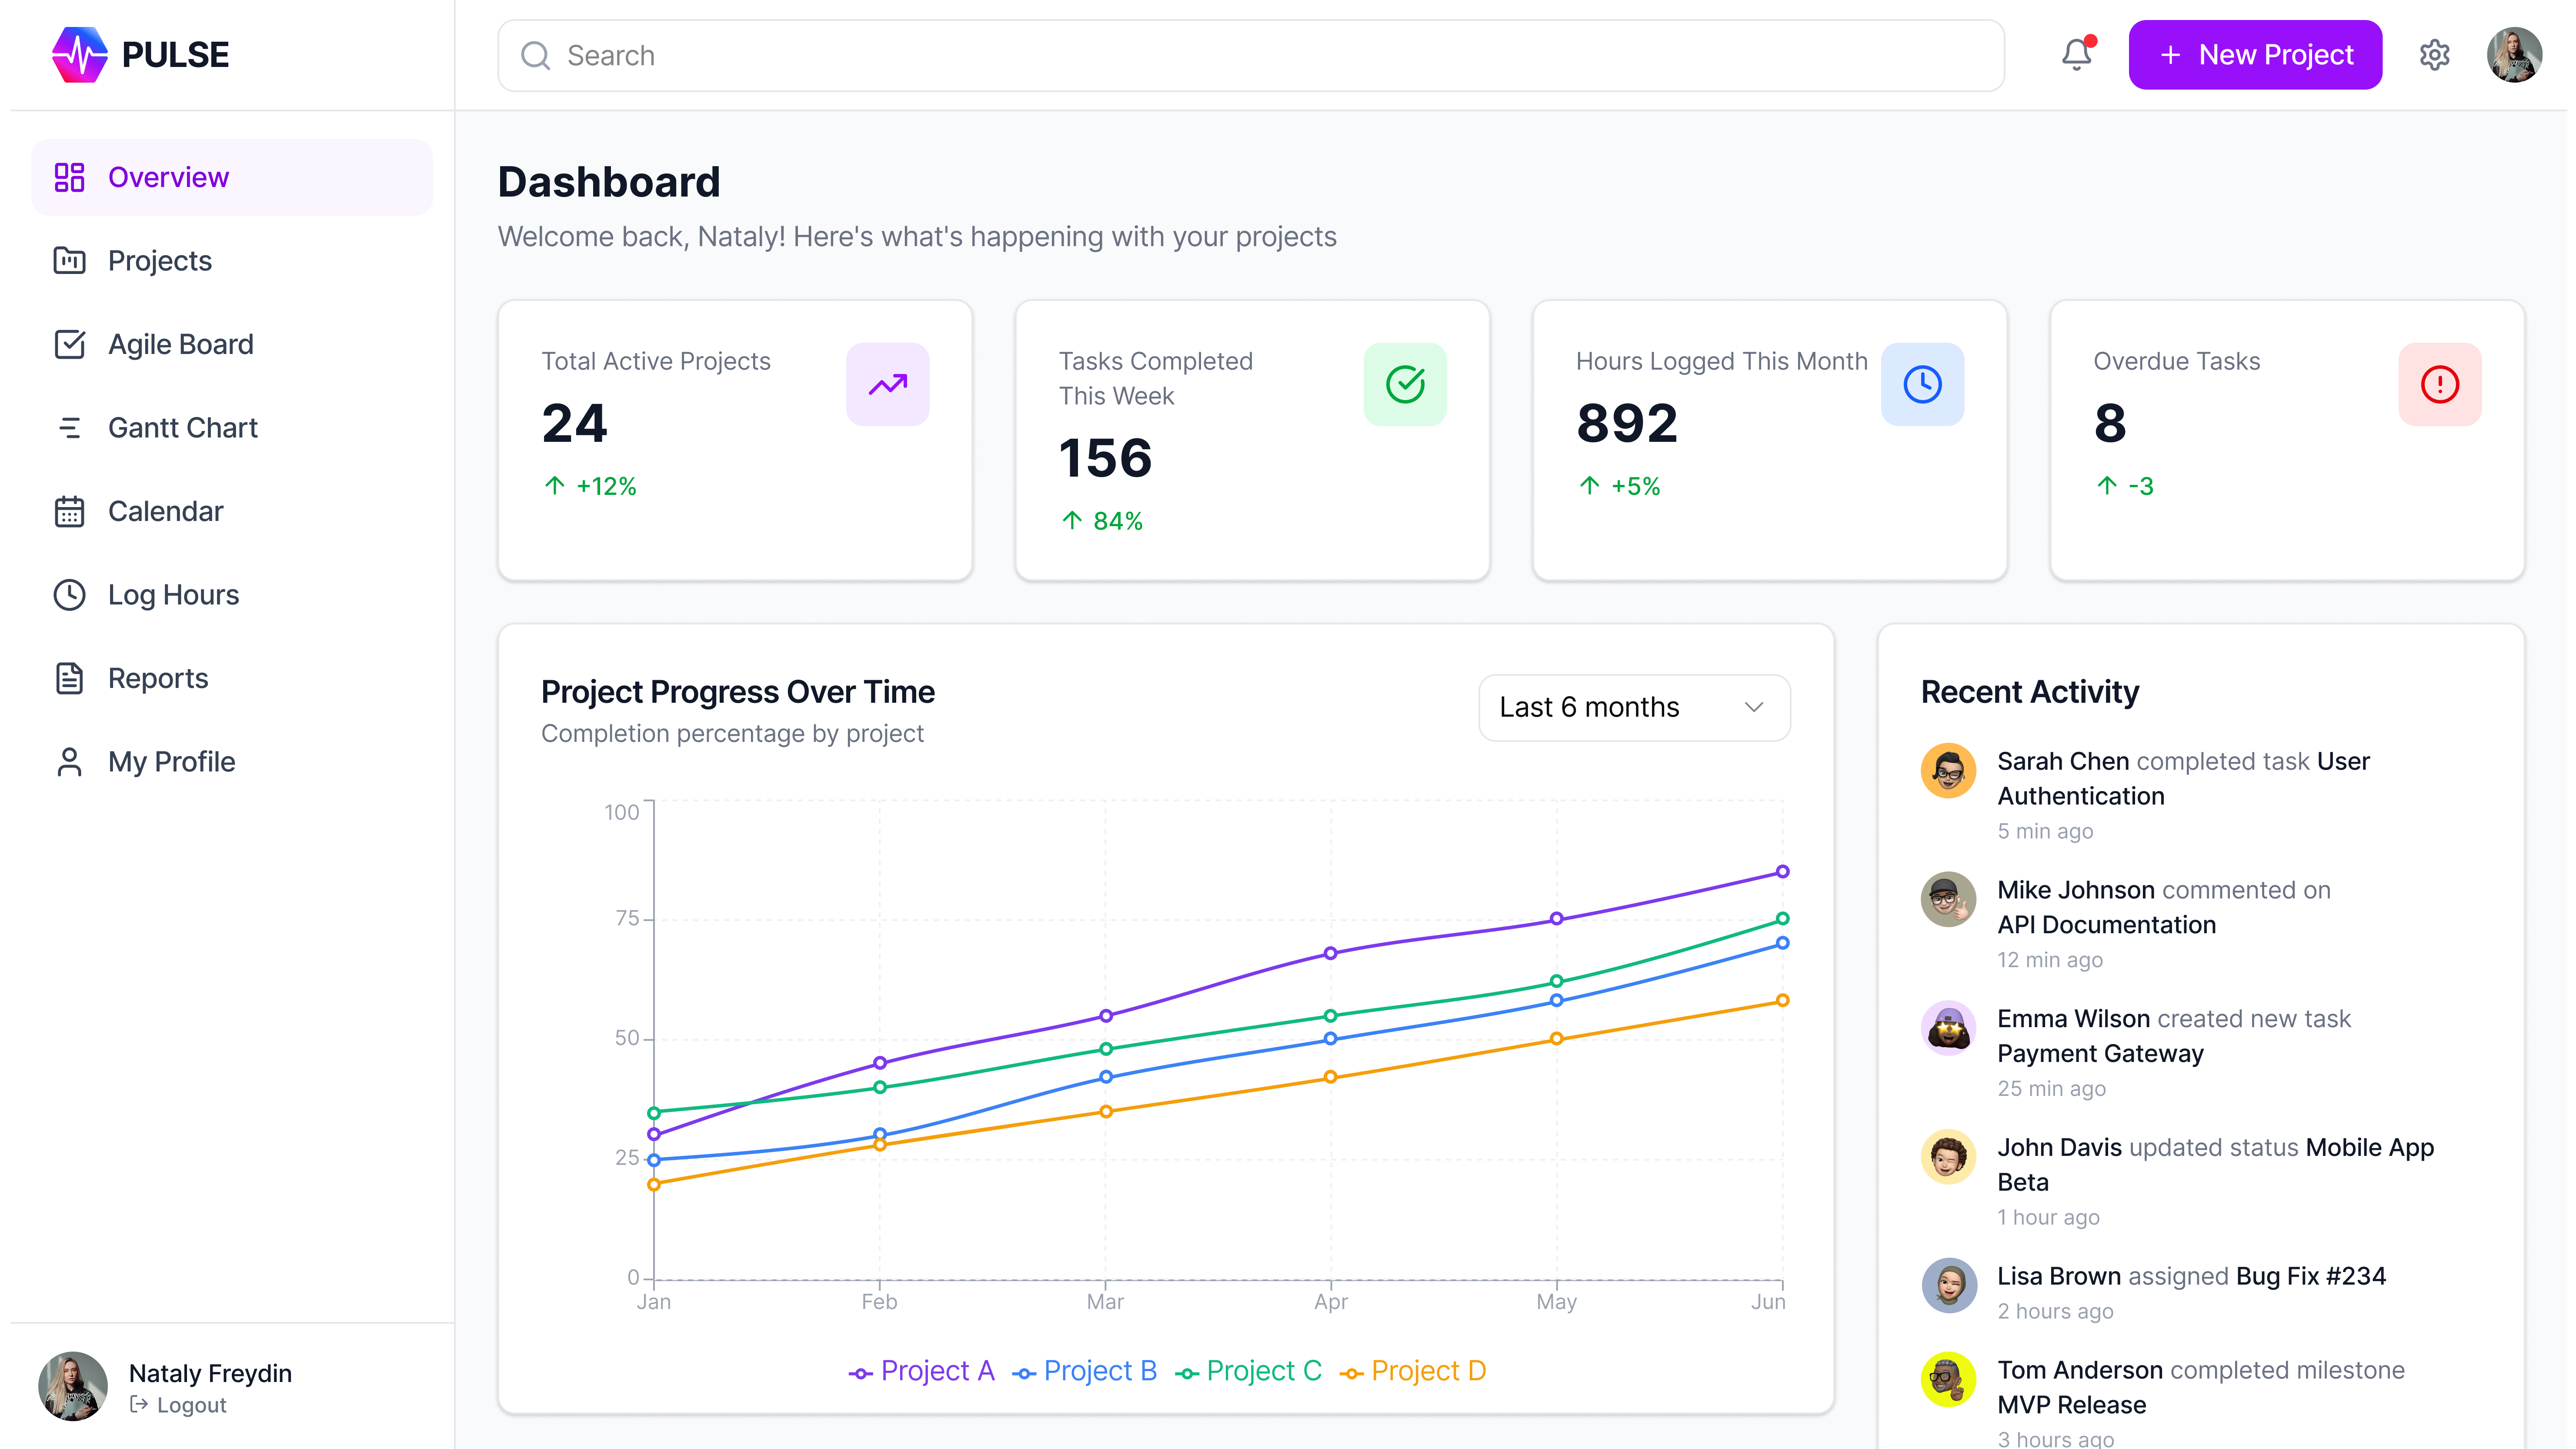Click the clock icon in Hours Logged card
Screen dimensions: 2576x1449
point(1922,384)
